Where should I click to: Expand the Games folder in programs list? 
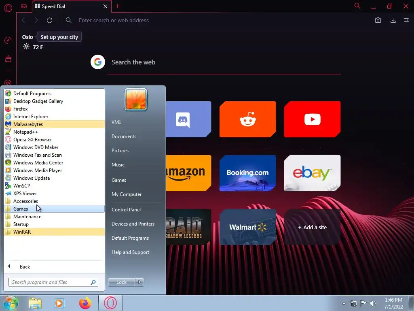click(x=55, y=209)
